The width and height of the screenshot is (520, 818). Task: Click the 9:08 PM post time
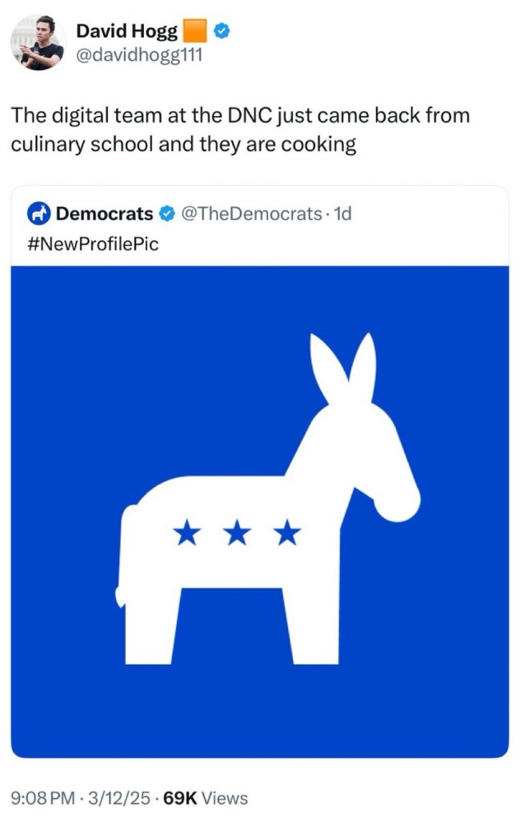[44, 797]
